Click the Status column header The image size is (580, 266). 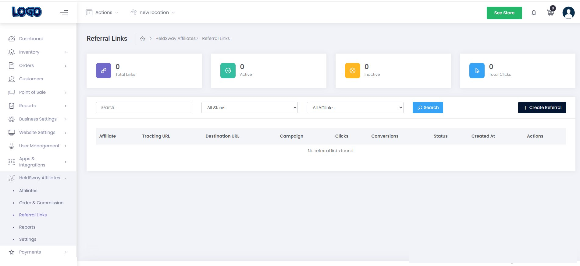pyautogui.click(x=441, y=136)
